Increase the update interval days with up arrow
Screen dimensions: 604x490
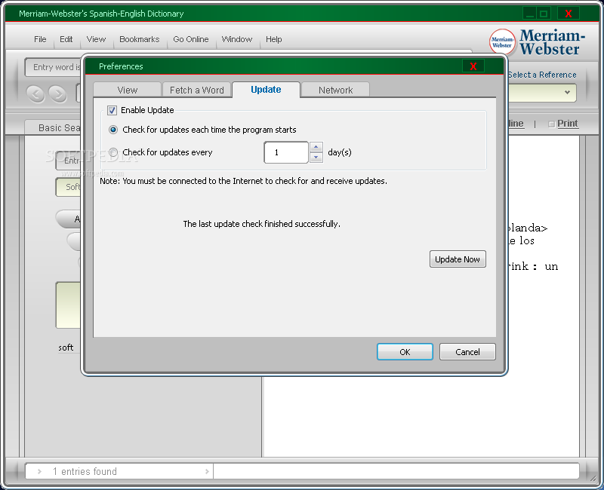point(316,147)
